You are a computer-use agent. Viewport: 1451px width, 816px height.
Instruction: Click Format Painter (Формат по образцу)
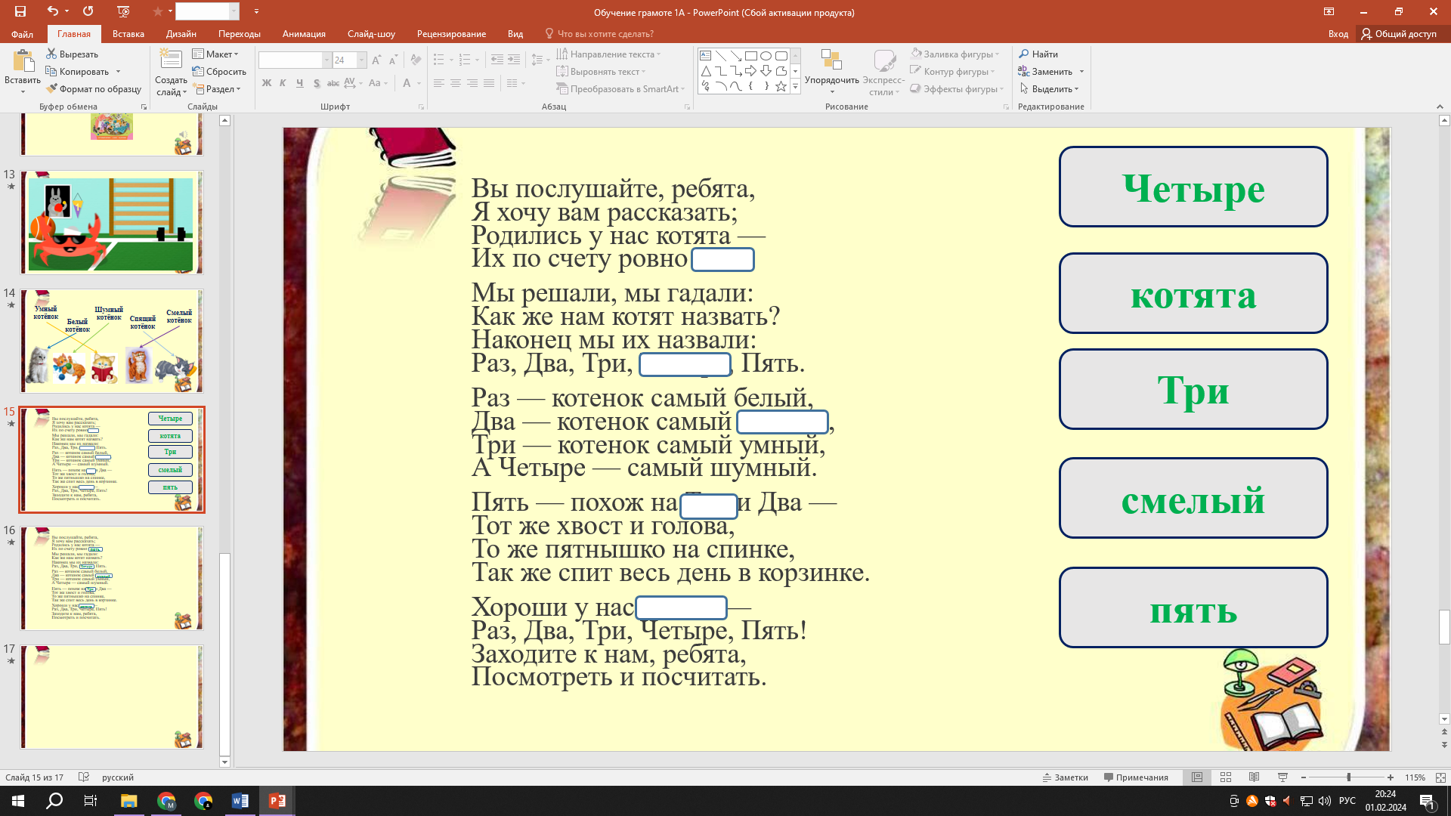(93, 89)
